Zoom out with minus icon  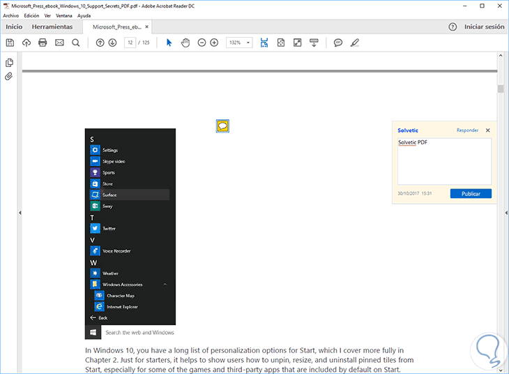pos(202,43)
